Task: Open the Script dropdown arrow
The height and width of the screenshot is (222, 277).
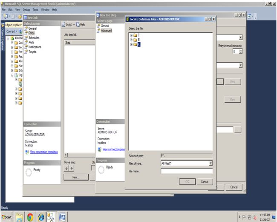Action: [74, 25]
